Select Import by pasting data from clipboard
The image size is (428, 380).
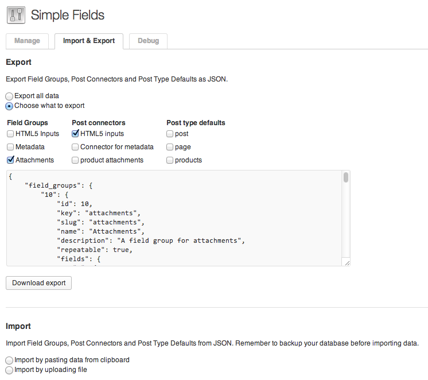pyautogui.click(x=9, y=360)
